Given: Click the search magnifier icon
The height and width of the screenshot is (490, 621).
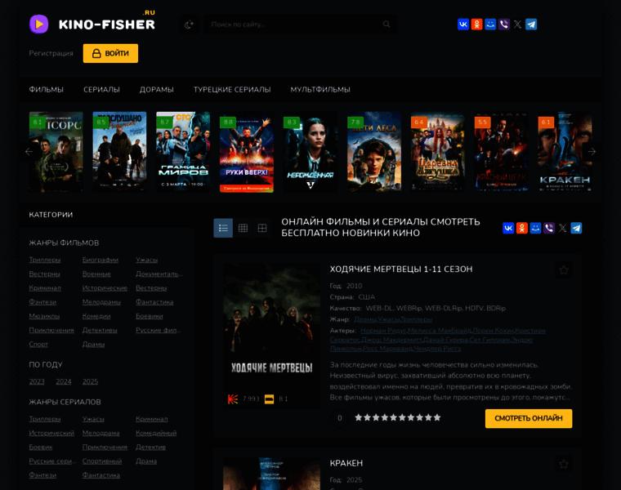Looking at the screenshot, I should click(x=386, y=24).
